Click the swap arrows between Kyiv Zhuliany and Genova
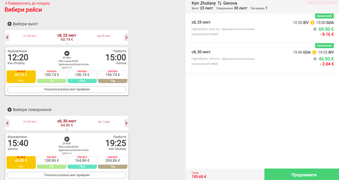Viewport: 339px width, 180px height. [219, 3]
